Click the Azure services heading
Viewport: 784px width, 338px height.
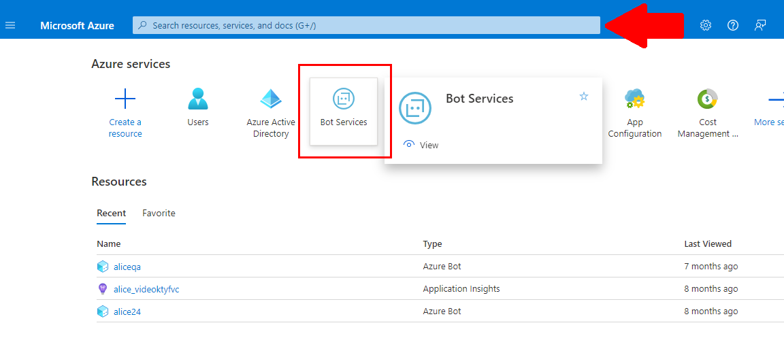(131, 64)
